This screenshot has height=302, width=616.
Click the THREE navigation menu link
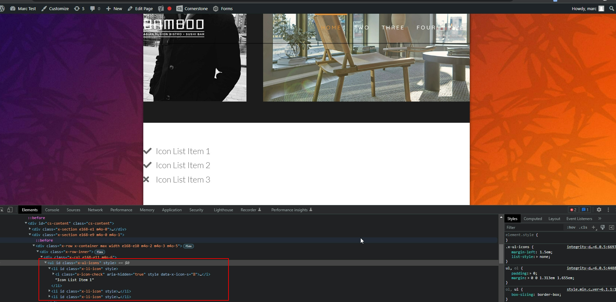pyautogui.click(x=393, y=28)
